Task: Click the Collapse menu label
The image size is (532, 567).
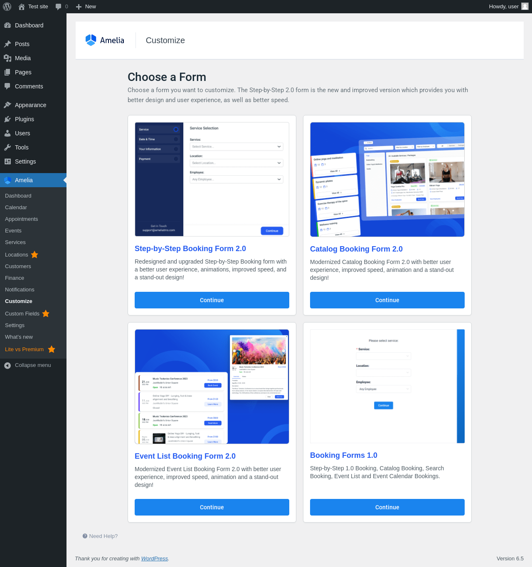Action: coord(33,365)
